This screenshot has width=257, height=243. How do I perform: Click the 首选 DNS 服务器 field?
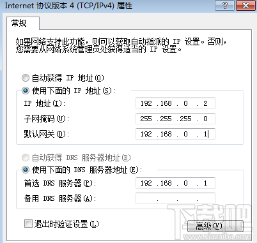pos(175,183)
